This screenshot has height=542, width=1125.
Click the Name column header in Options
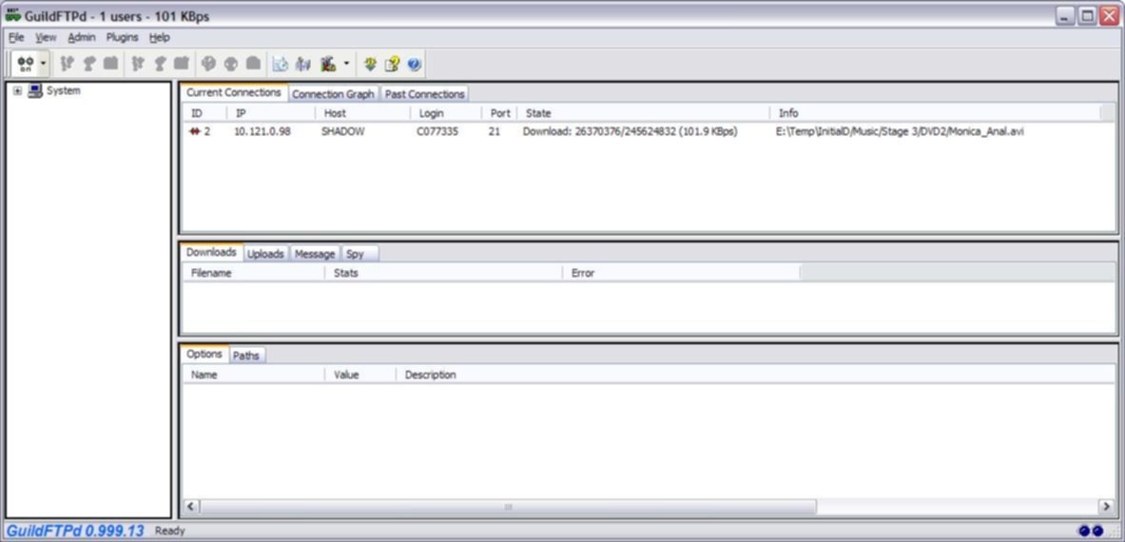255,375
